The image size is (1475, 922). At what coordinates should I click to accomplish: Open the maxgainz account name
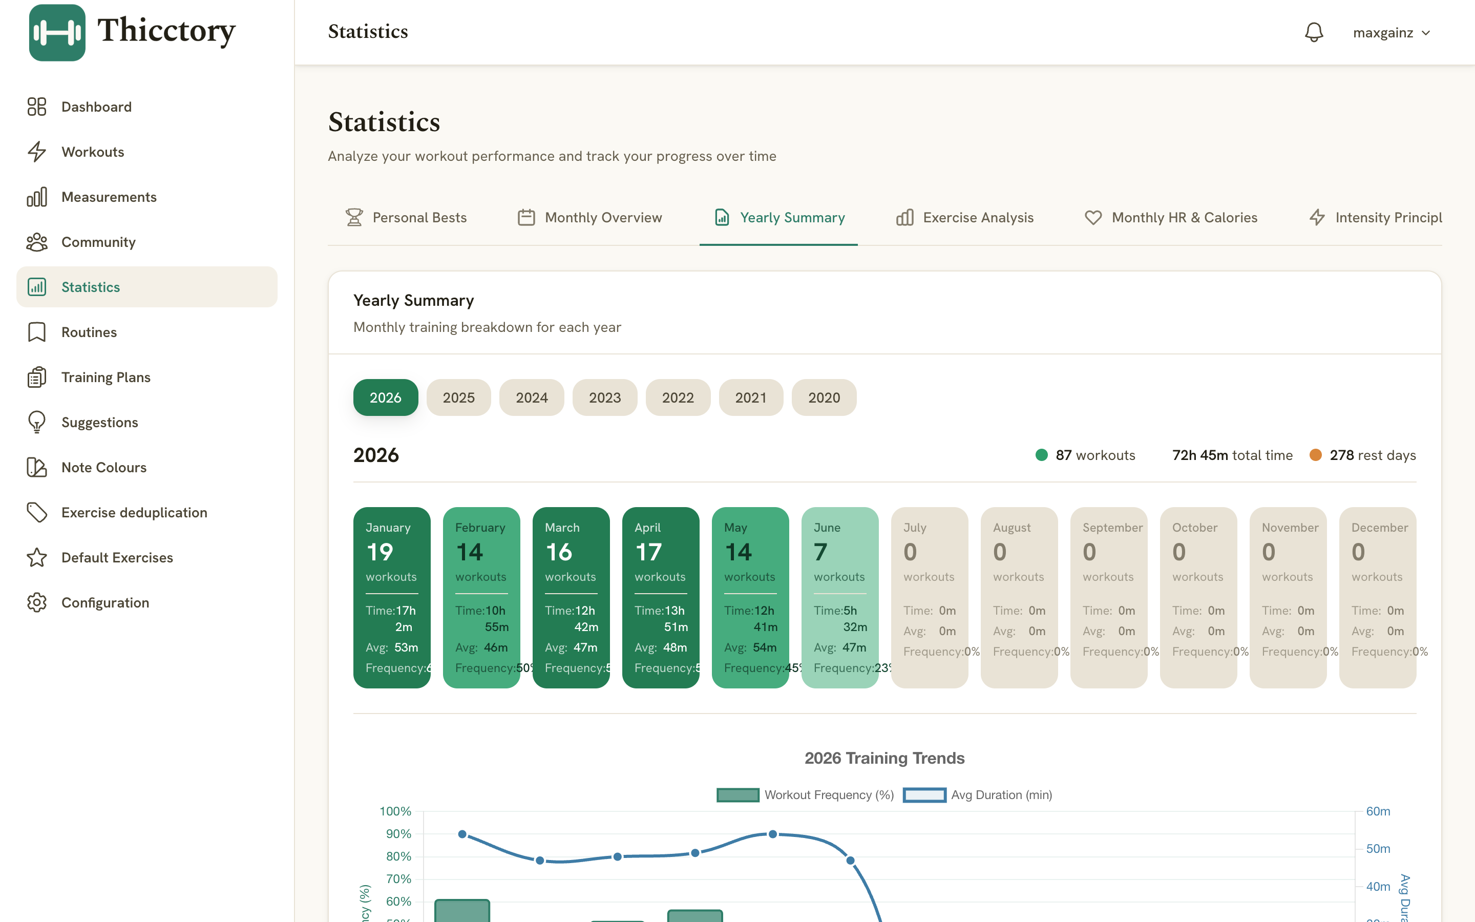[1383, 33]
